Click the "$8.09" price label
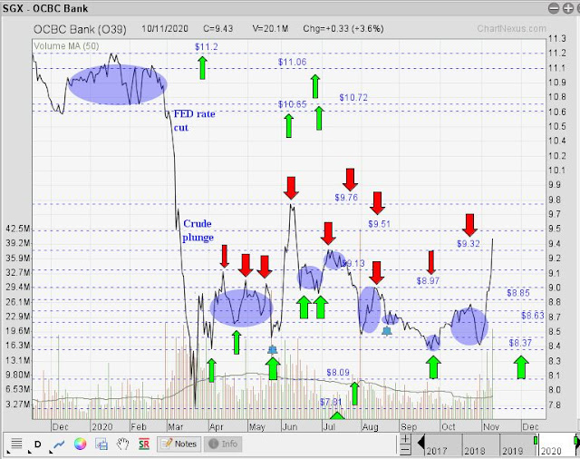580x459 pixels. [x=338, y=373]
